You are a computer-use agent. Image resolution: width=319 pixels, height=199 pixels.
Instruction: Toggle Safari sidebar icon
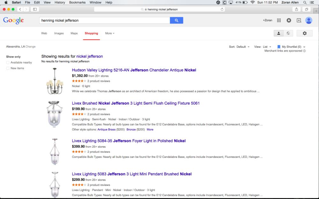[35, 9]
